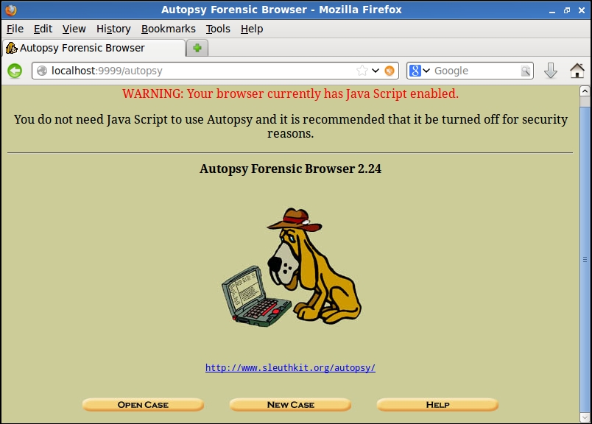Open the Bookmarks menu

169,29
